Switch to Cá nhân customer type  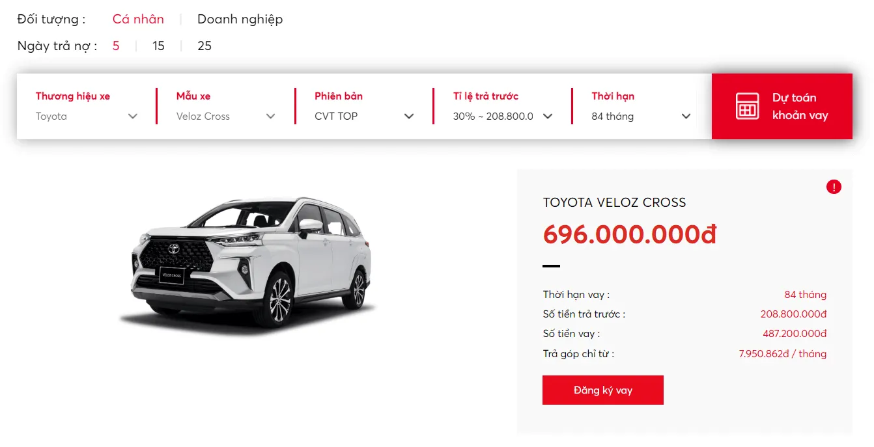pos(138,20)
